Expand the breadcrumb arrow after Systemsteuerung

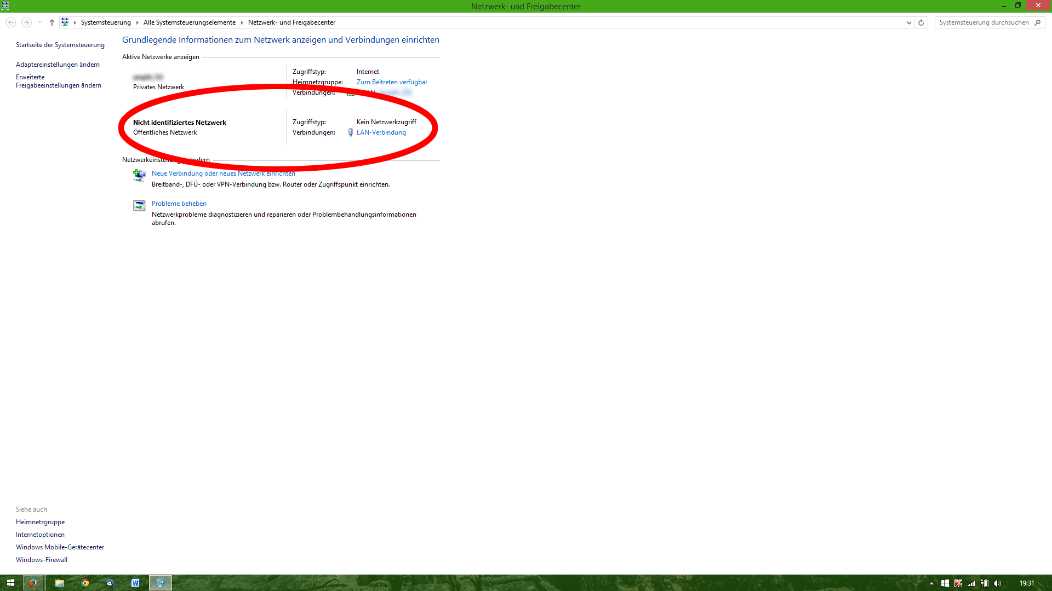pyautogui.click(x=137, y=22)
